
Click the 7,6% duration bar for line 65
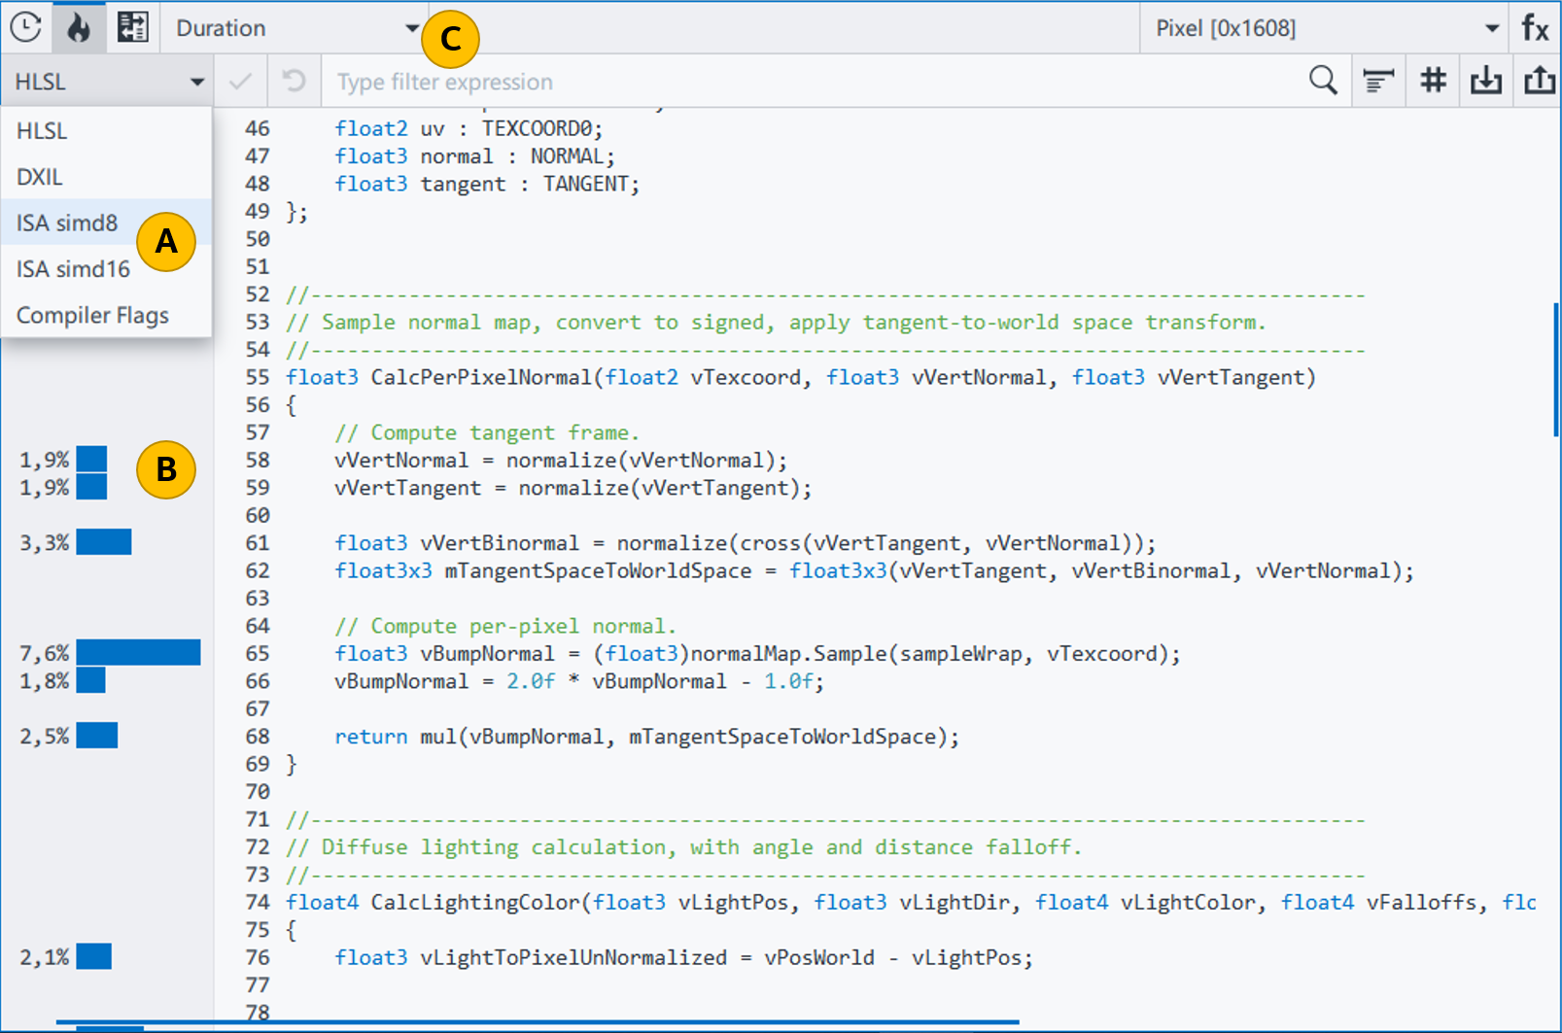[x=138, y=653]
